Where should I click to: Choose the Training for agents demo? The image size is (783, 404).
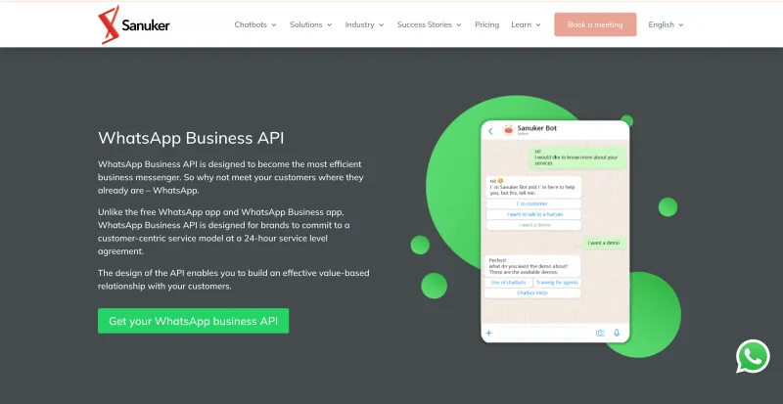tap(557, 283)
